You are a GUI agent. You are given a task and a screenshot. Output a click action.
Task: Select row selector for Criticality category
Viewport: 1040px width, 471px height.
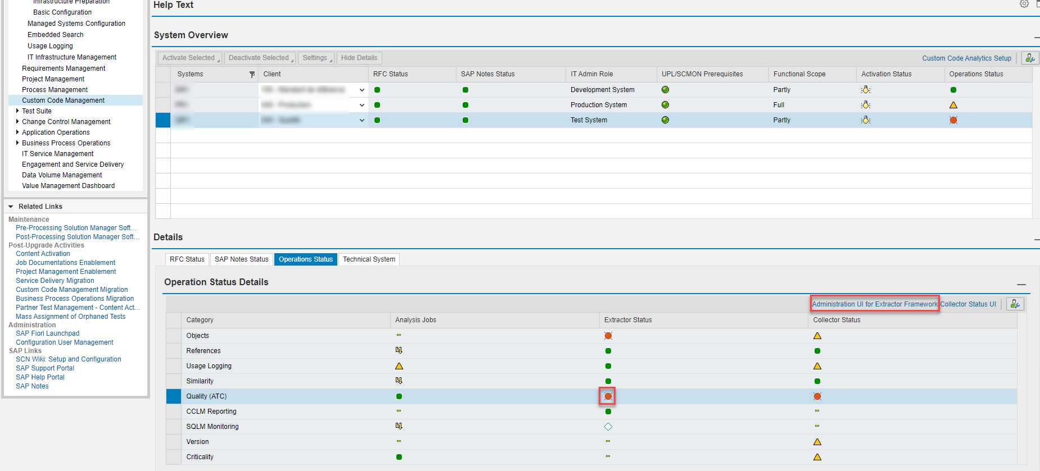click(x=174, y=457)
